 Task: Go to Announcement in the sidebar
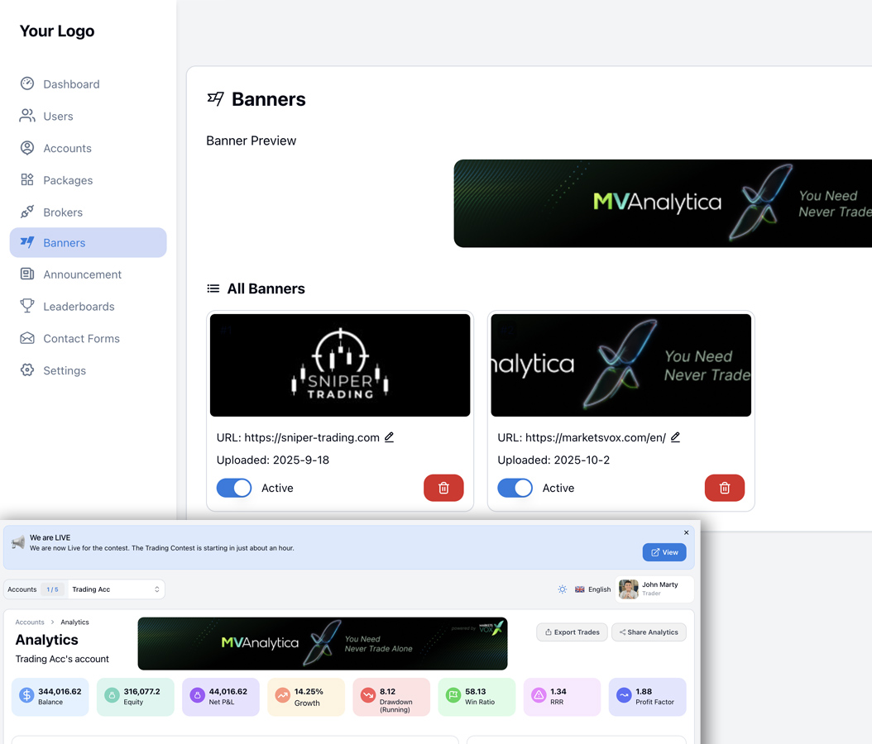click(x=82, y=274)
